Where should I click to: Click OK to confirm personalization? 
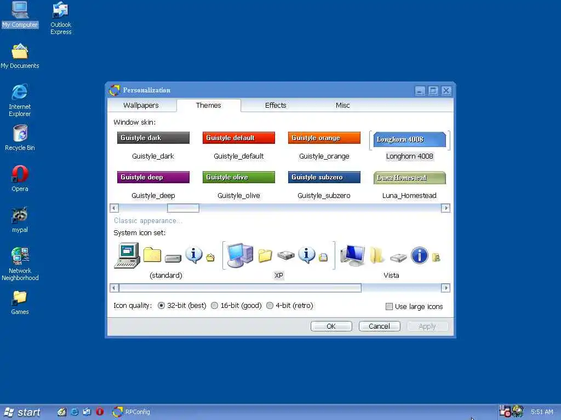pyautogui.click(x=331, y=326)
